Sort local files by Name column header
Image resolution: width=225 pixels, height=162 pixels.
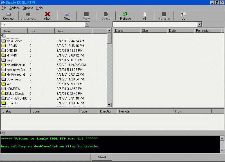14,31
